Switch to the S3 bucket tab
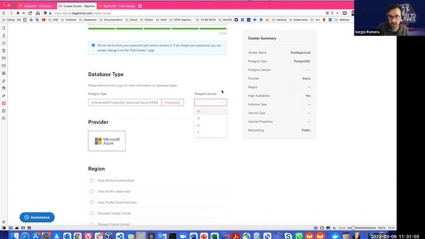Viewport: 425px width, 239px height. [36, 6]
